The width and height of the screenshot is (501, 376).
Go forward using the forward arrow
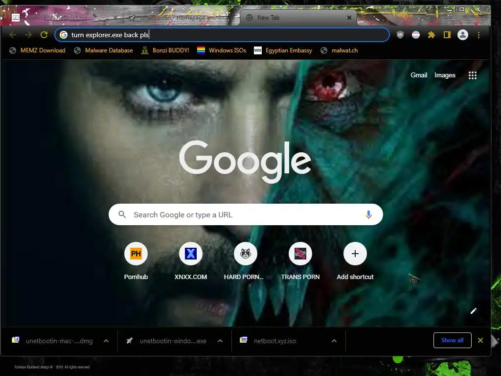[x=28, y=35]
